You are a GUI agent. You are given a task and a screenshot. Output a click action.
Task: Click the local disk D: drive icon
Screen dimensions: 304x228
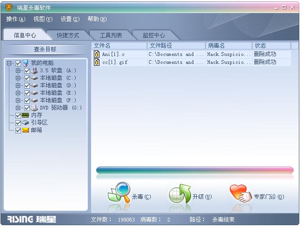[x=34, y=85]
